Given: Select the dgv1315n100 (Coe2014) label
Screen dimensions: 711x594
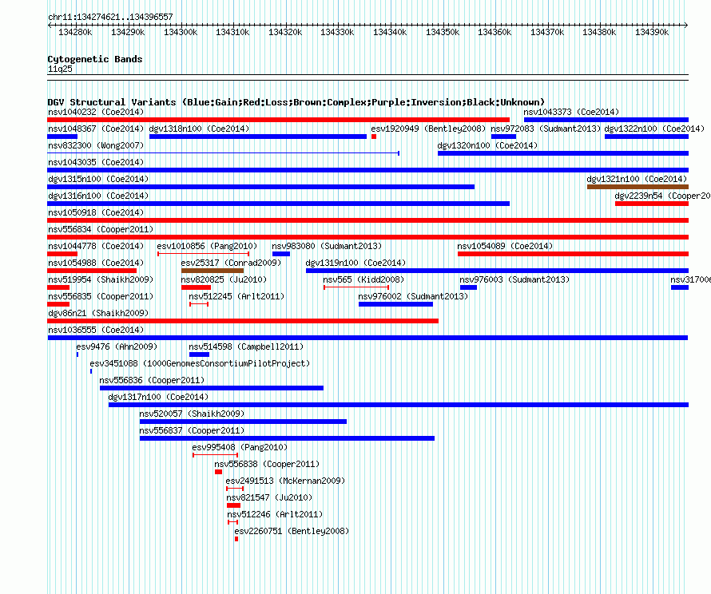Looking at the screenshot, I should click(x=98, y=179).
